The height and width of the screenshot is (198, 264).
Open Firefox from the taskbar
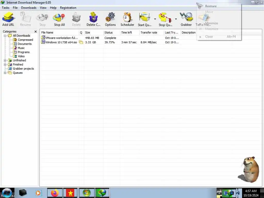[55, 193]
